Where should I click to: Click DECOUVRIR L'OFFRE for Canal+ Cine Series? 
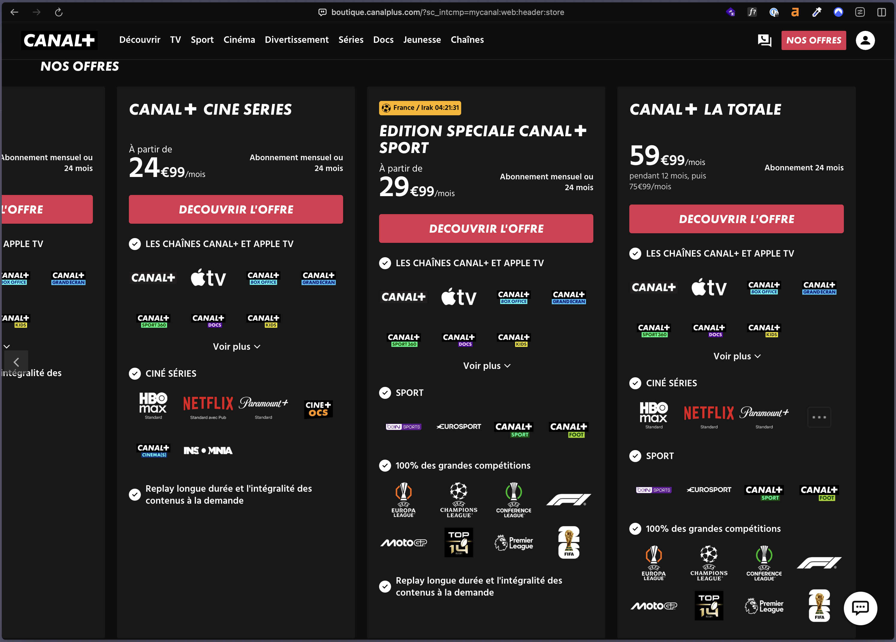[x=236, y=209]
